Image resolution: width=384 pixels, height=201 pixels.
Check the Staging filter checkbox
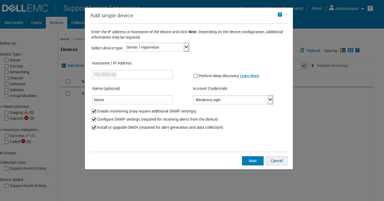pyautogui.click(x=6, y=112)
